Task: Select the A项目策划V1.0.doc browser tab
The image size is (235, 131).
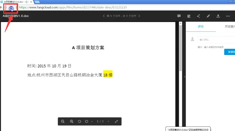Action: (16, 2)
